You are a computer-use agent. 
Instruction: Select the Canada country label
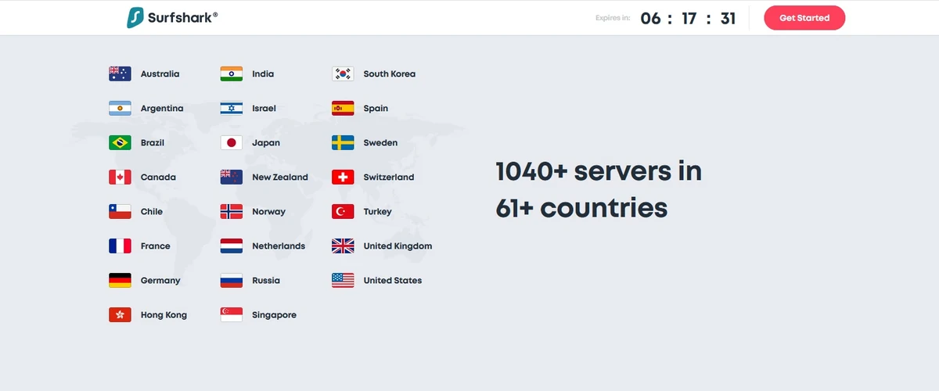click(x=158, y=178)
